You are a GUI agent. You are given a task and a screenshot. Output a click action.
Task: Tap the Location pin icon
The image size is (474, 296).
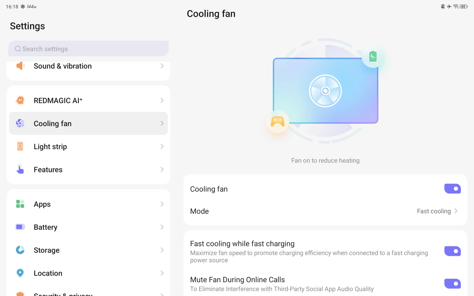[x=20, y=273]
